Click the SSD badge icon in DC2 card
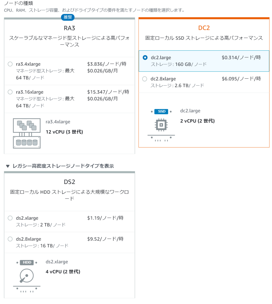The height and width of the screenshot is (304, 272). tap(162, 111)
